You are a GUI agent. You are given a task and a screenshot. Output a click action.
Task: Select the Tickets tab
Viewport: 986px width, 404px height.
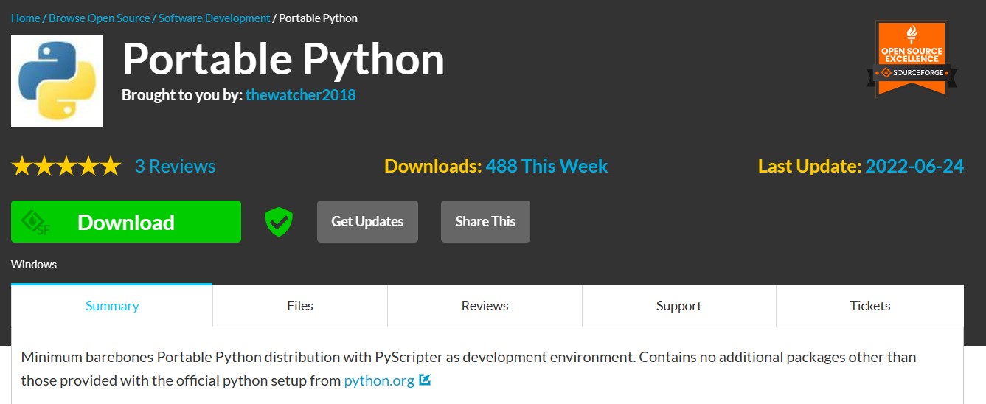870,305
